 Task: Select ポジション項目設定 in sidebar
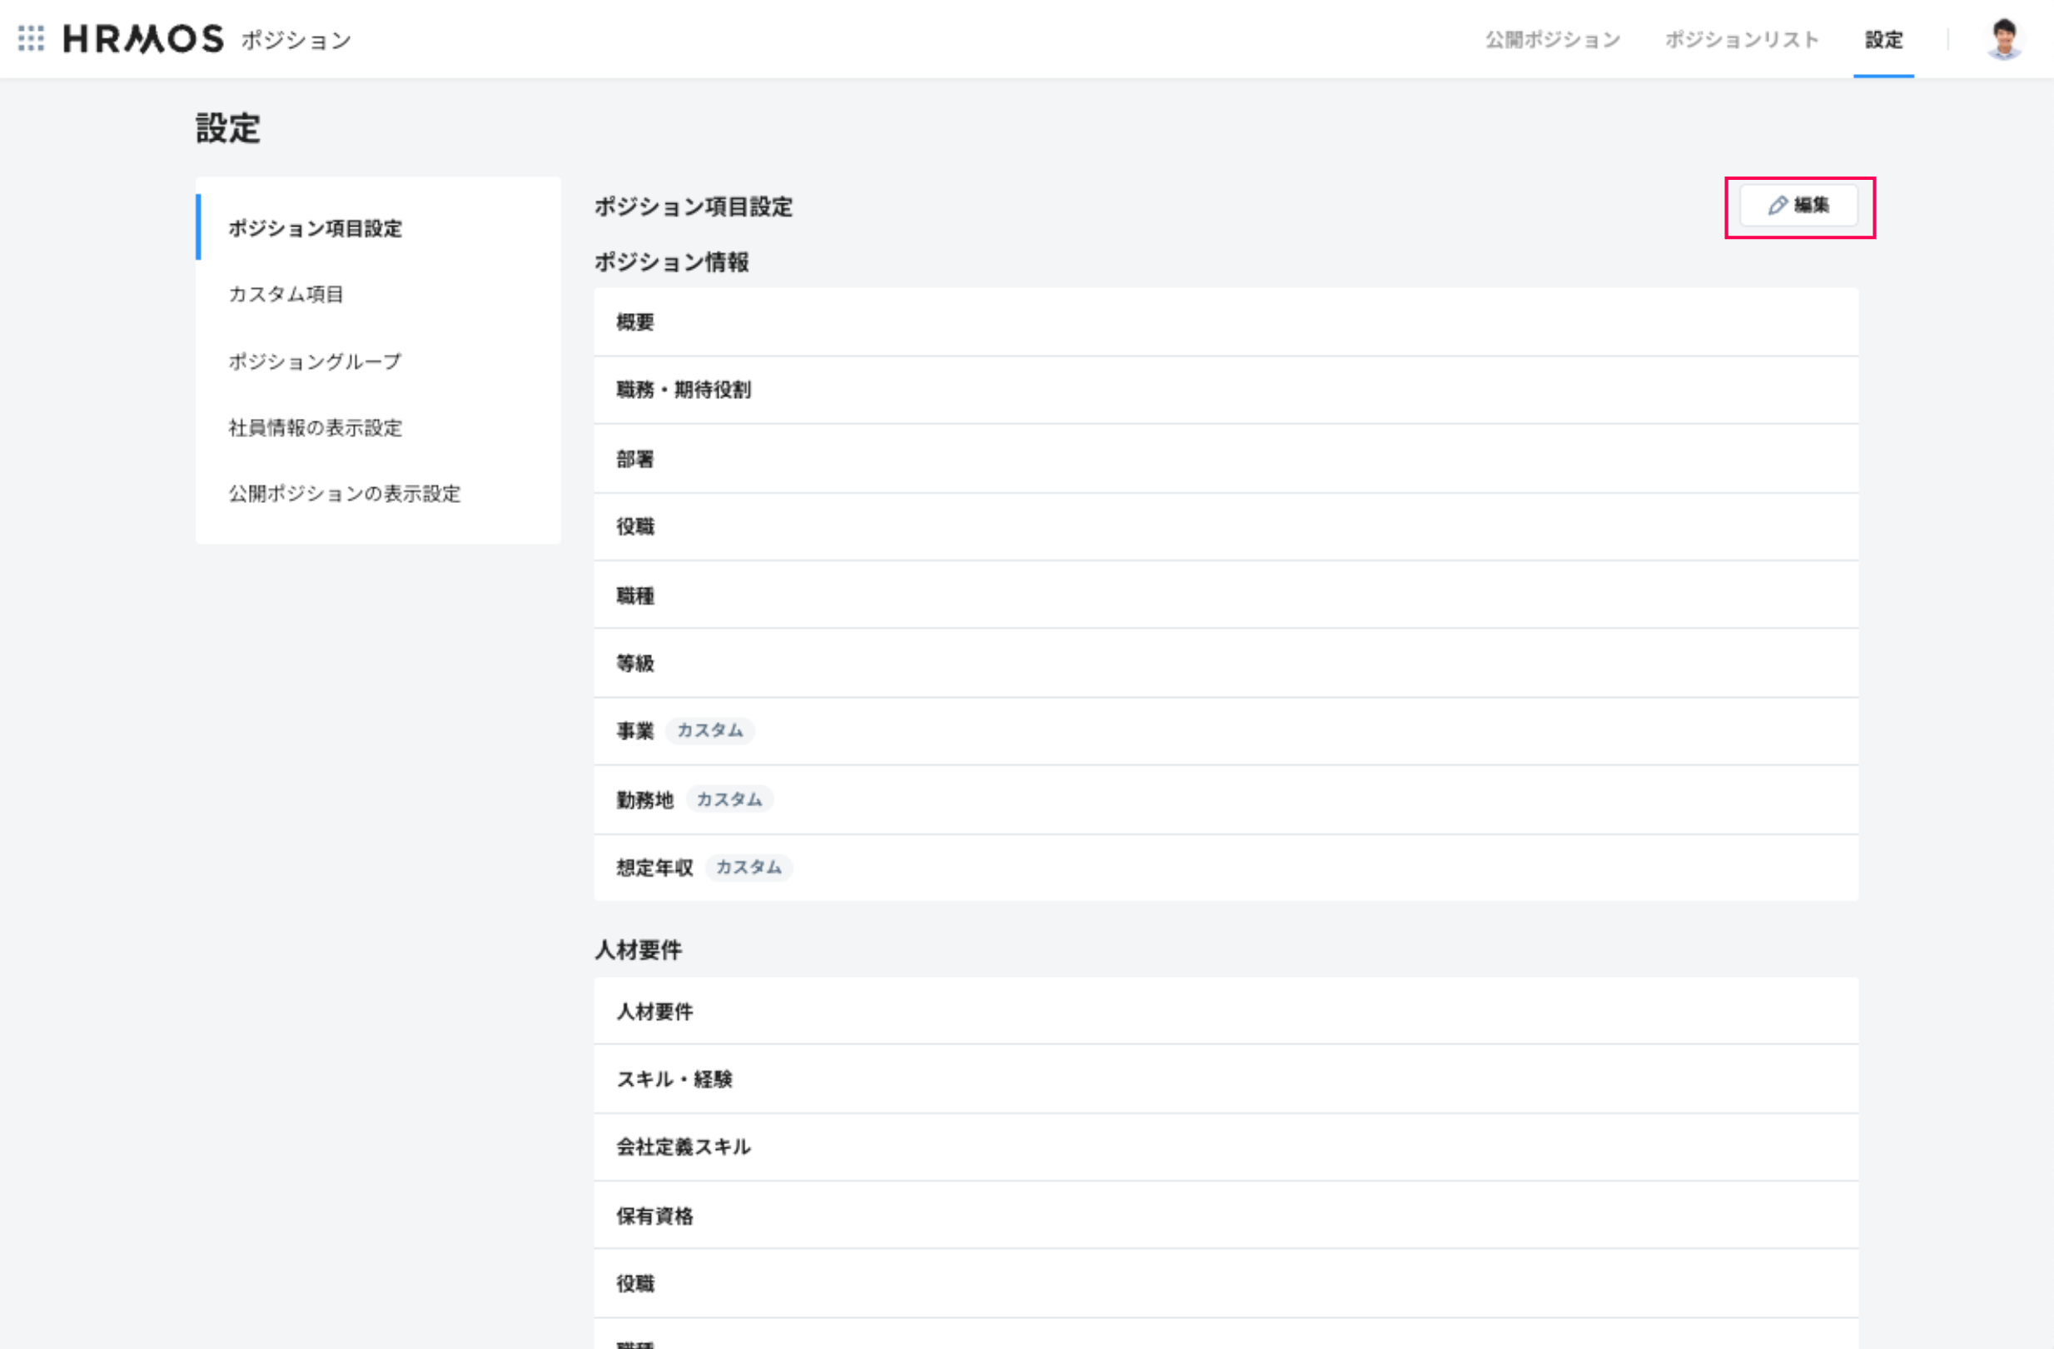315,228
